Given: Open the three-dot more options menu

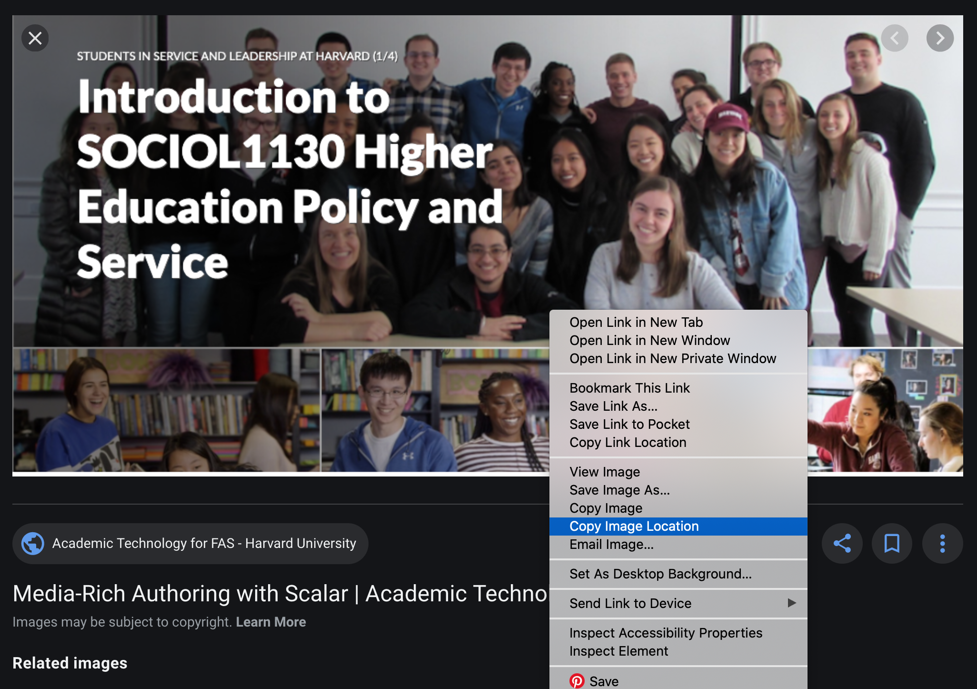Looking at the screenshot, I should click(942, 543).
